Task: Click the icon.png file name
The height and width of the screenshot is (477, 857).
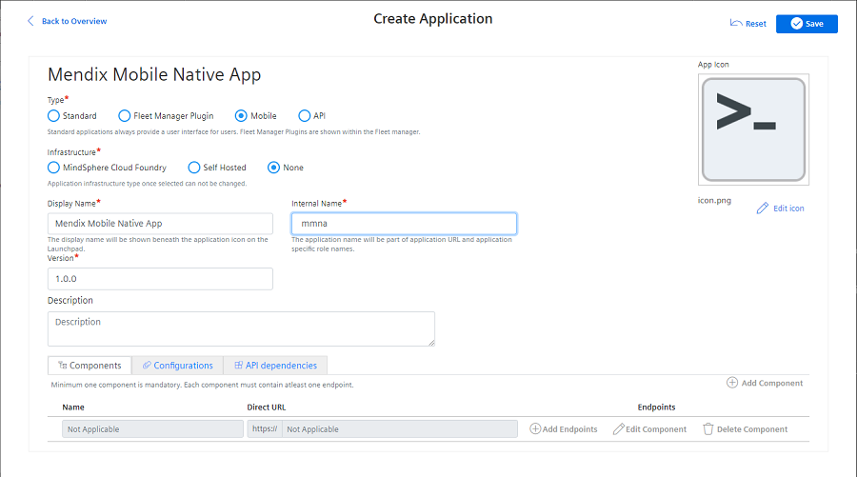Action: tap(714, 200)
